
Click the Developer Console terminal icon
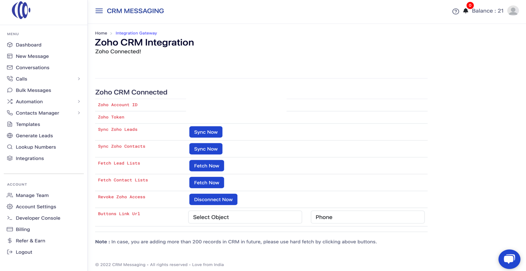[10, 218]
